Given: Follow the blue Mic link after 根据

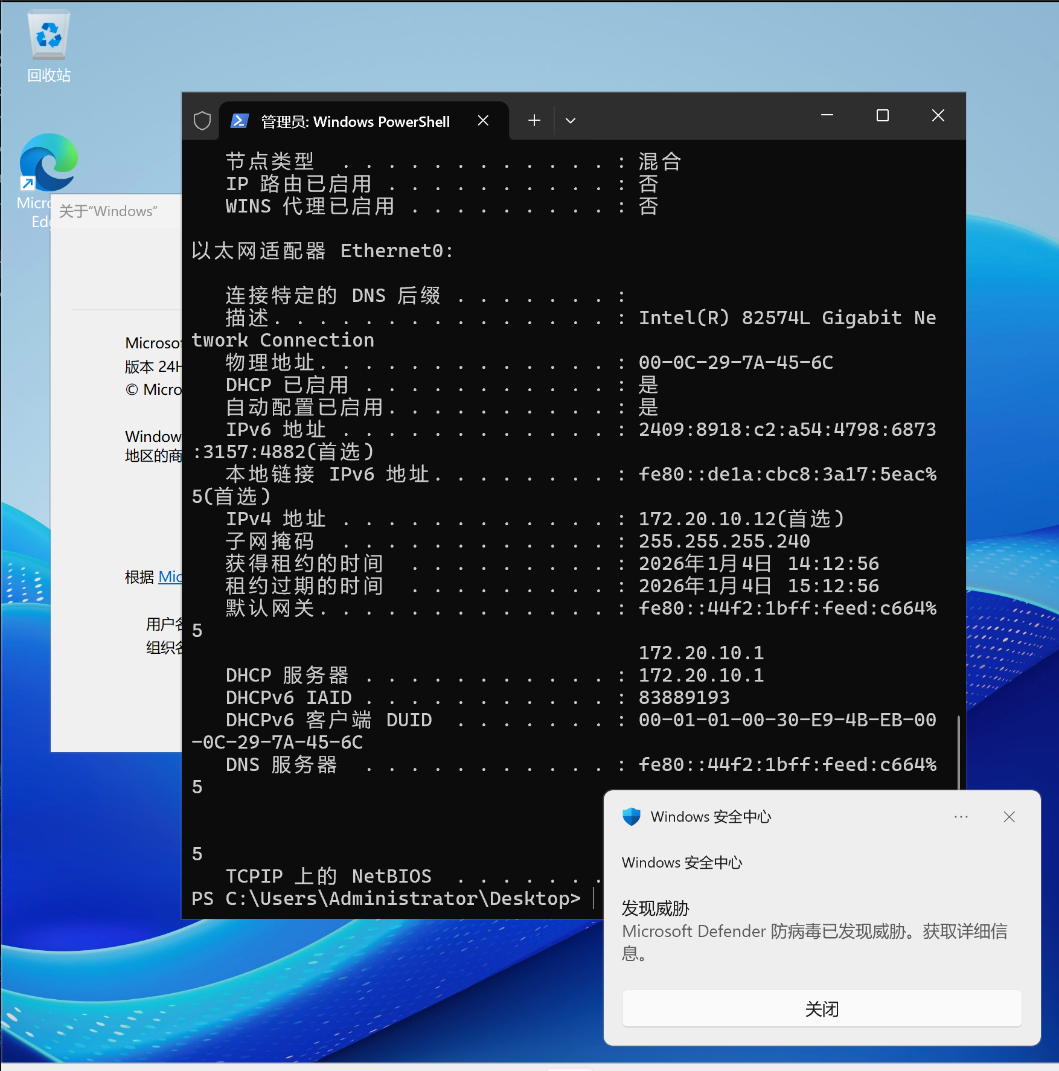Looking at the screenshot, I should point(170,577).
